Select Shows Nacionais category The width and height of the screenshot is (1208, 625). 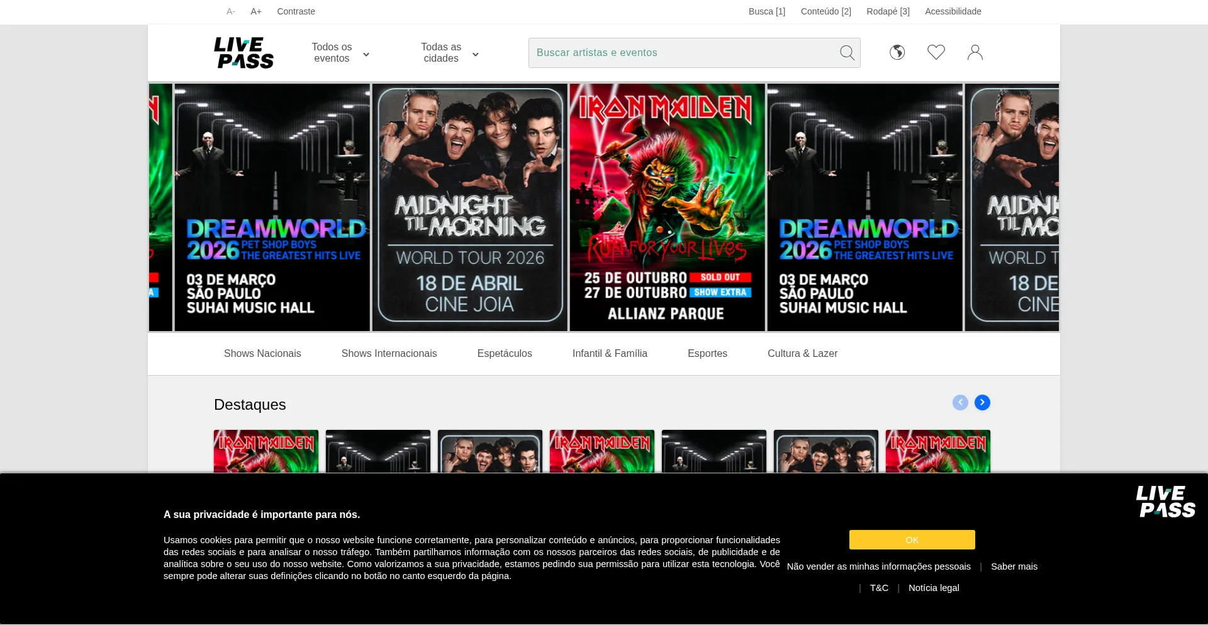(x=262, y=354)
